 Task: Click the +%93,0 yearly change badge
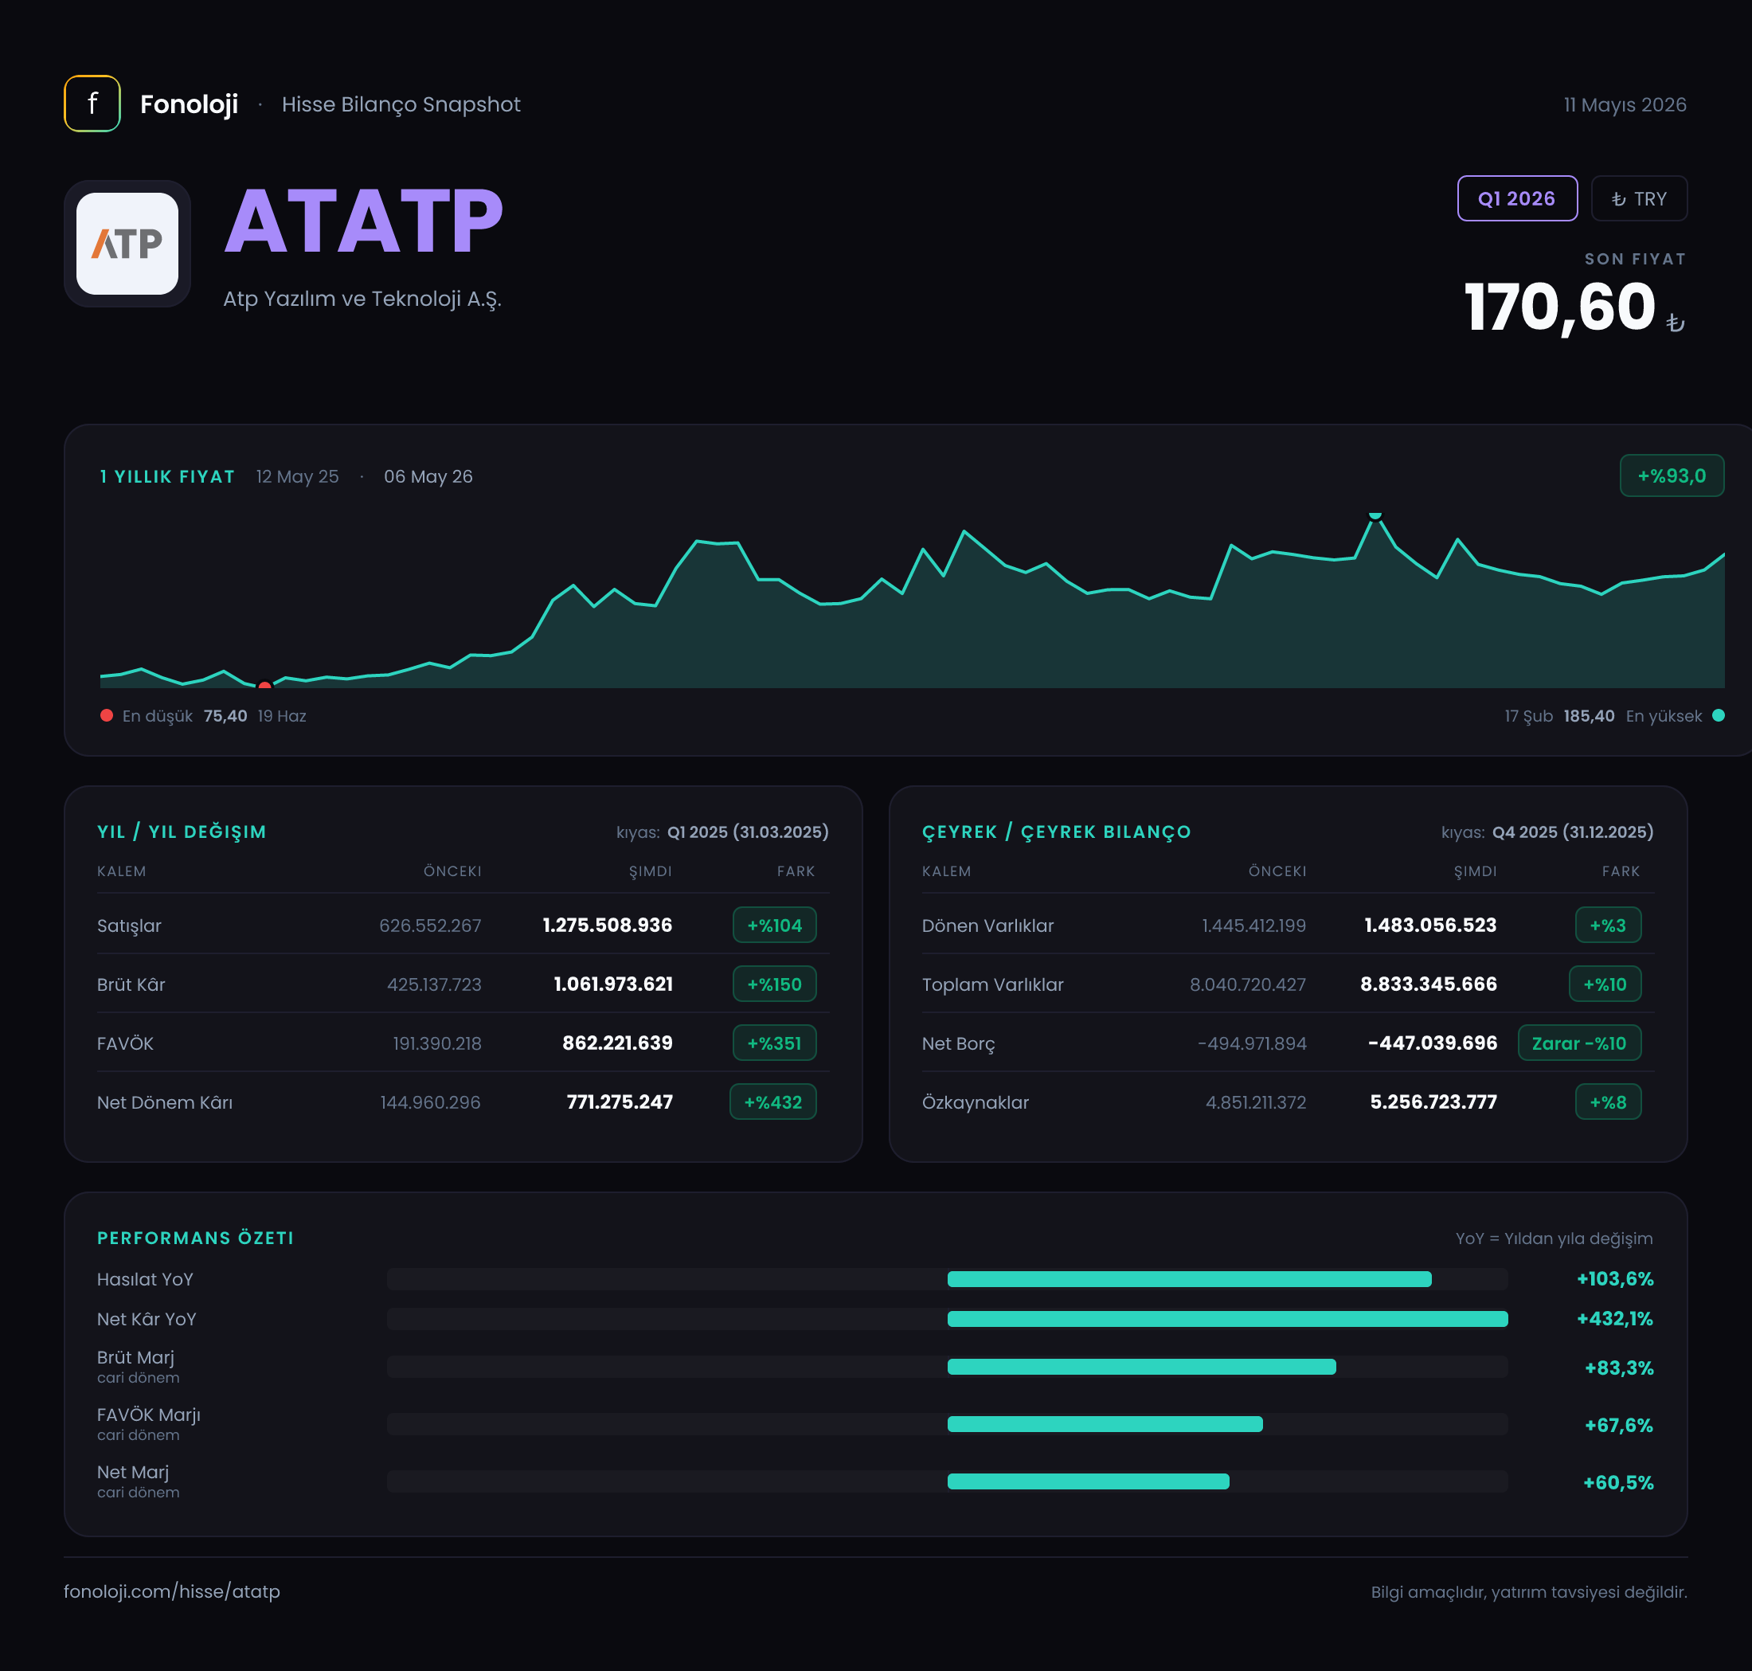[1671, 475]
